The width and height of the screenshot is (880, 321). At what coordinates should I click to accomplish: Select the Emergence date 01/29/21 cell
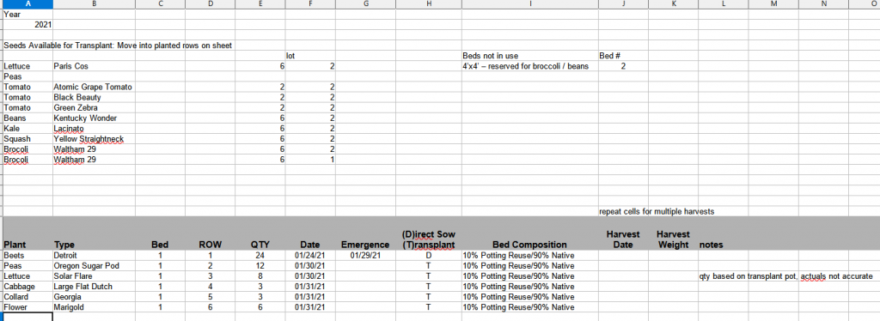(x=365, y=256)
